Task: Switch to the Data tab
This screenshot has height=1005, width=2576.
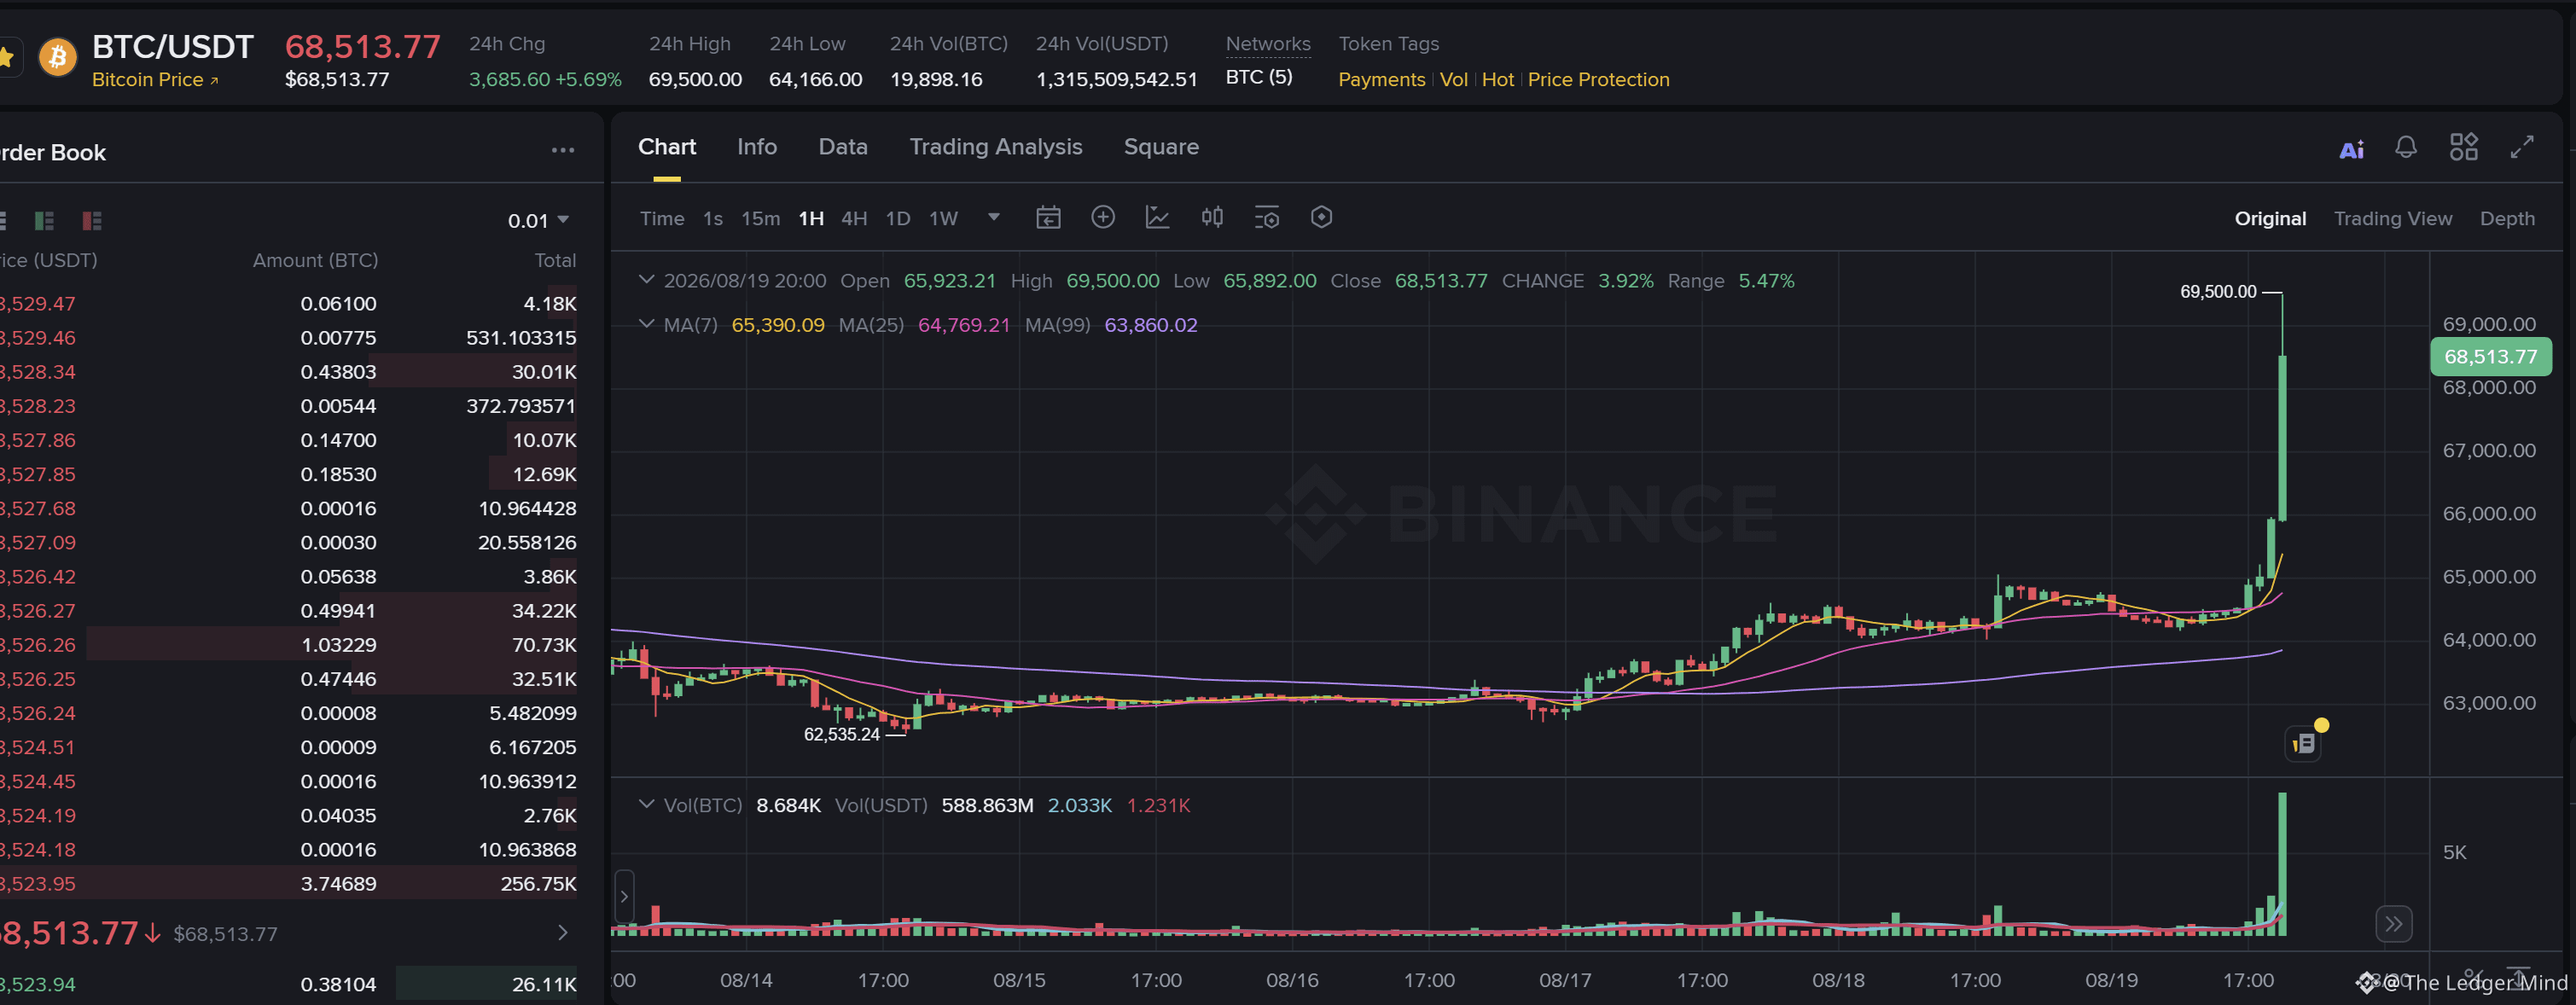Action: 843,146
